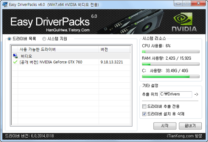Click the 드라이버 버전: 6.0.2014.0118 status text
208x142 pixels.
[29, 136]
